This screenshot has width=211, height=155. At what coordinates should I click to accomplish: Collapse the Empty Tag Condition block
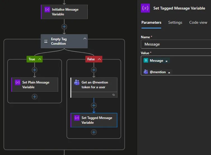[x=85, y=39]
